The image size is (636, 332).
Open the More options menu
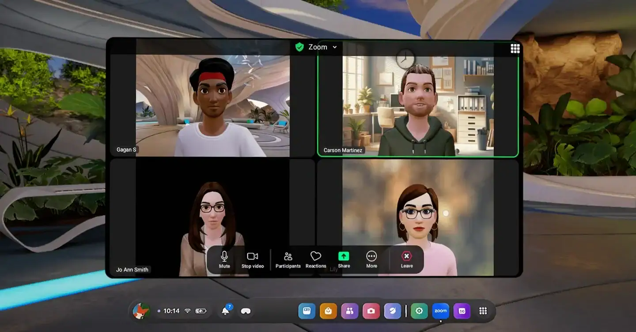pos(371,259)
